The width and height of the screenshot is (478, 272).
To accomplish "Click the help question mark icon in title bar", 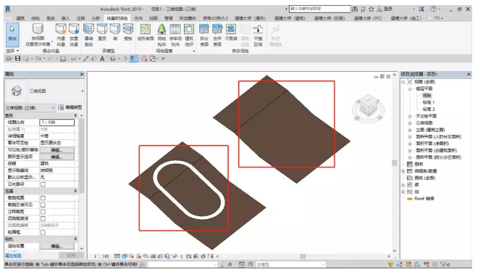I will pos(433,9).
